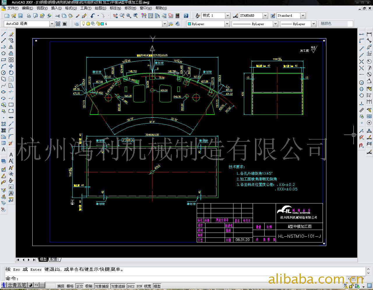Viewport: 373px width, 290px height.
Task: Toggle 对象捕捉 object snap
Action: 102,286
